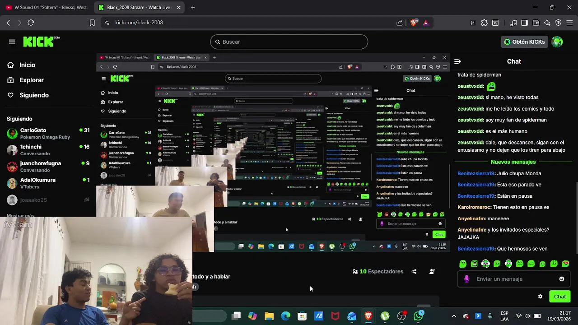Open 1chinchi channel in following list

[x=48, y=150]
